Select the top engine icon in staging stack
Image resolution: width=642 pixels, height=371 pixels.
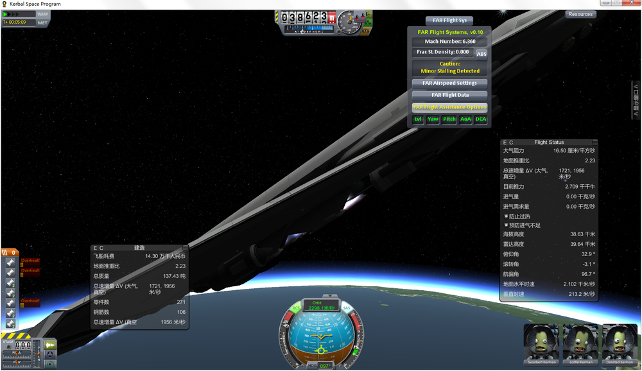coord(11,262)
